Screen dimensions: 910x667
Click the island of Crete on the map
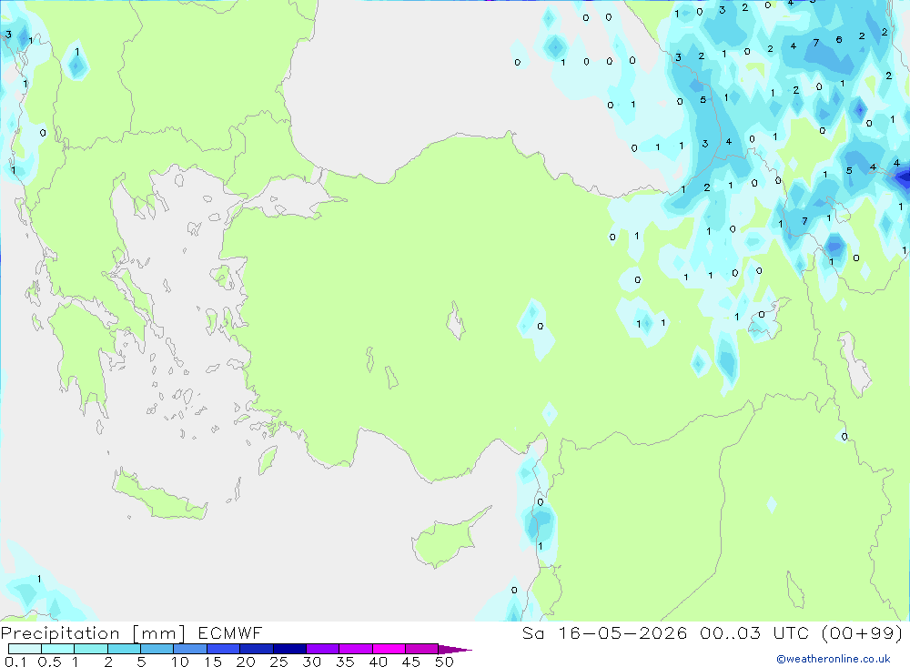pyautogui.click(x=159, y=496)
